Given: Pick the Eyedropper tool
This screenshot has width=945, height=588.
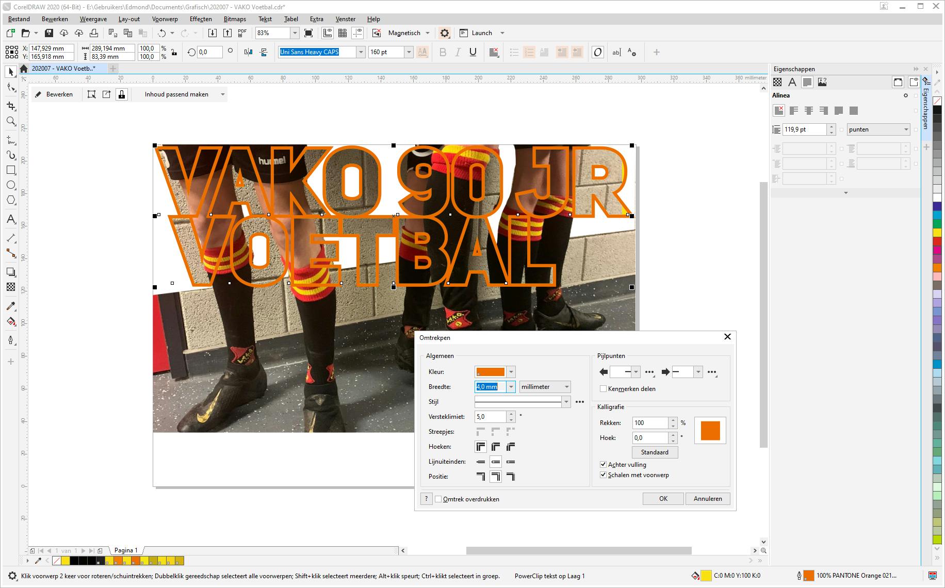Looking at the screenshot, I should coord(11,306).
